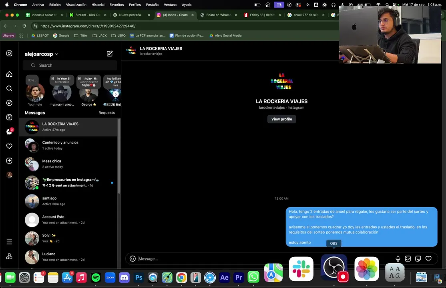Click the Message text input
Viewport: 446px width, 288px height.
point(265,259)
